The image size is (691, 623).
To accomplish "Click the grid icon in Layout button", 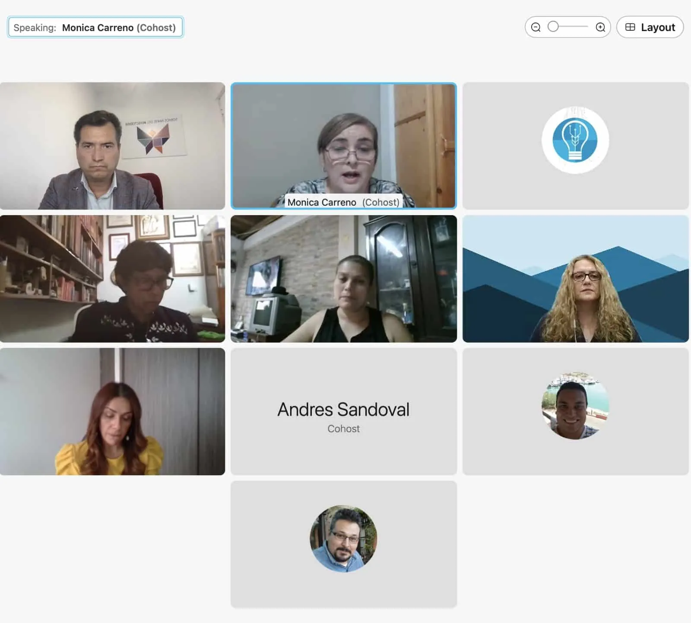I will pyautogui.click(x=630, y=27).
